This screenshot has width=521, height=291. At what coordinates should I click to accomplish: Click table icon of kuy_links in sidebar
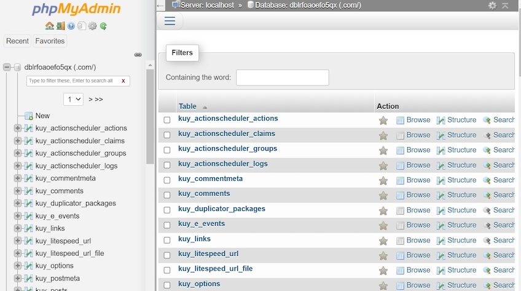pyautogui.click(x=29, y=228)
